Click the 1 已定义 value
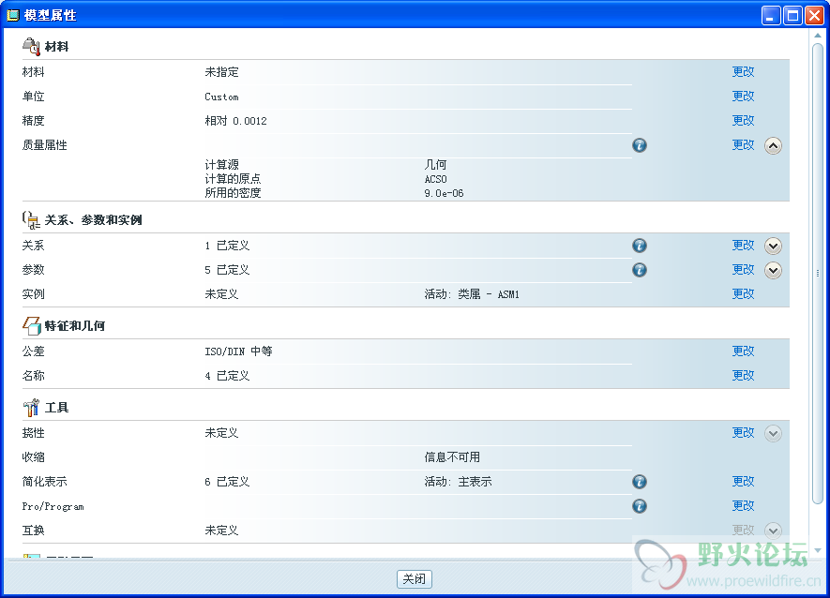This screenshot has width=830, height=598. (x=227, y=246)
